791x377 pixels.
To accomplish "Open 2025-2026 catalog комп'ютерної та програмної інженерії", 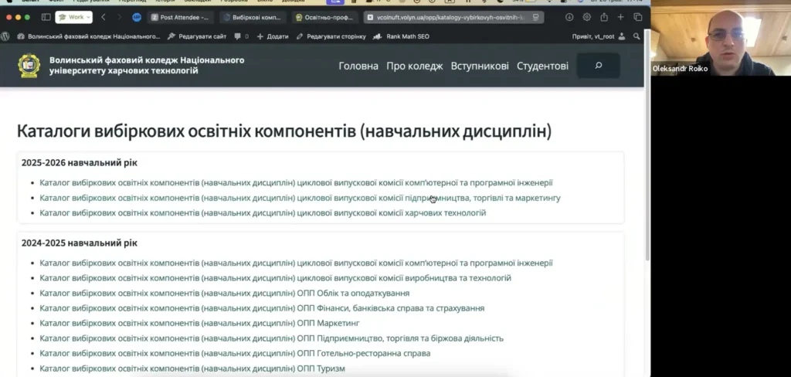I will [x=296, y=182].
